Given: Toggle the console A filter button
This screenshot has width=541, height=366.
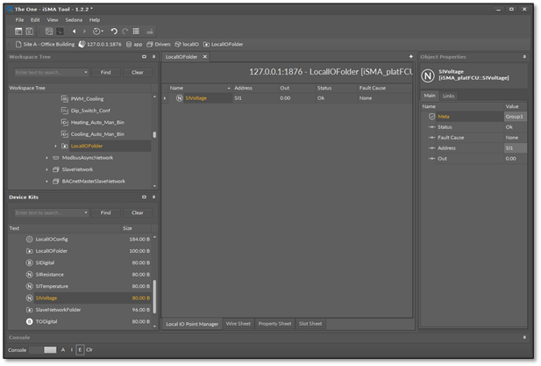Looking at the screenshot, I should (62, 349).
